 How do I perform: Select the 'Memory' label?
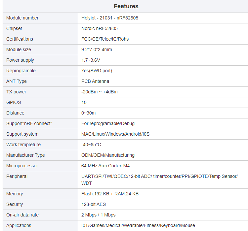(15, 194)
